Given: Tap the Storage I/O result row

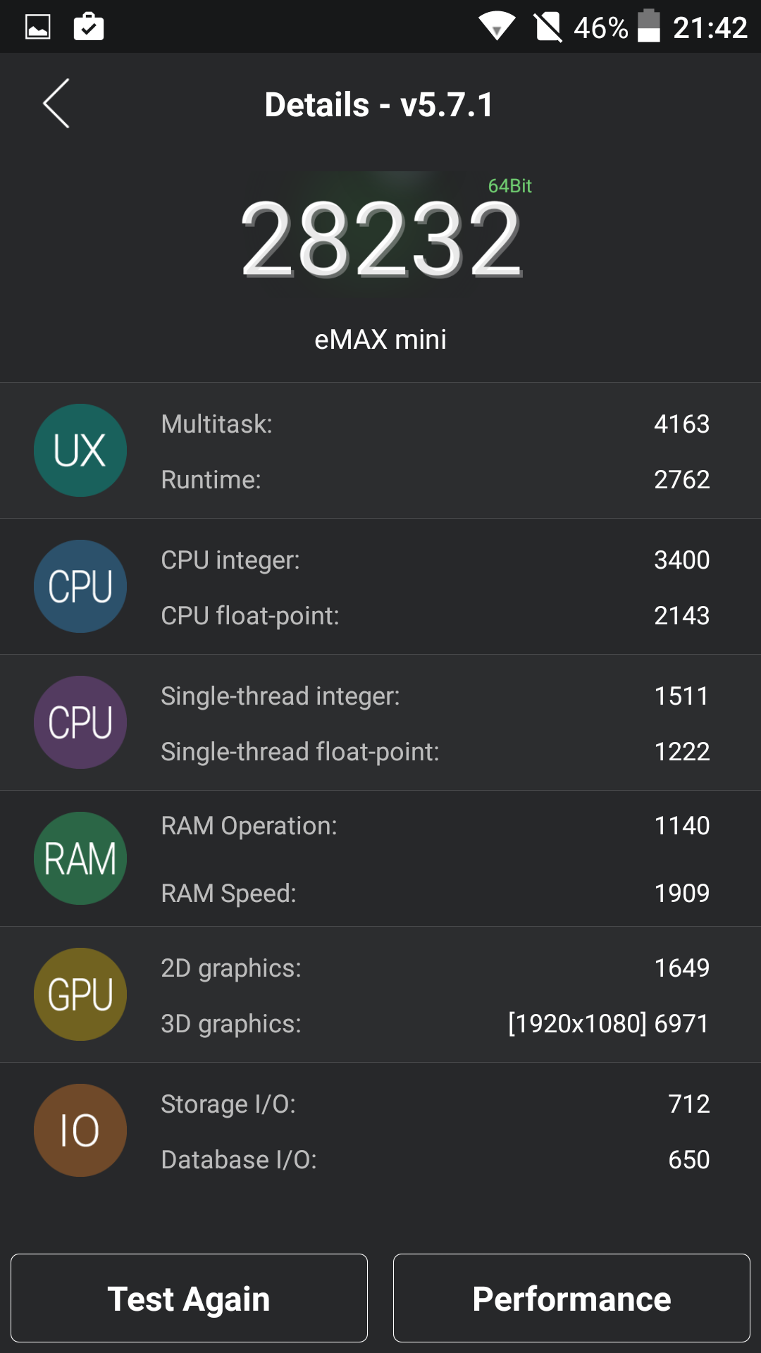Looking at the screenshot, I should [x=434, y=1104].
